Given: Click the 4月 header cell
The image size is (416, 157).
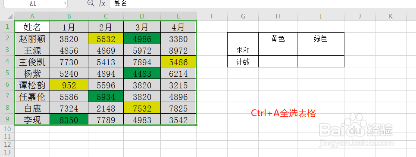Looking at the screenshot, I should coord(178,27).
